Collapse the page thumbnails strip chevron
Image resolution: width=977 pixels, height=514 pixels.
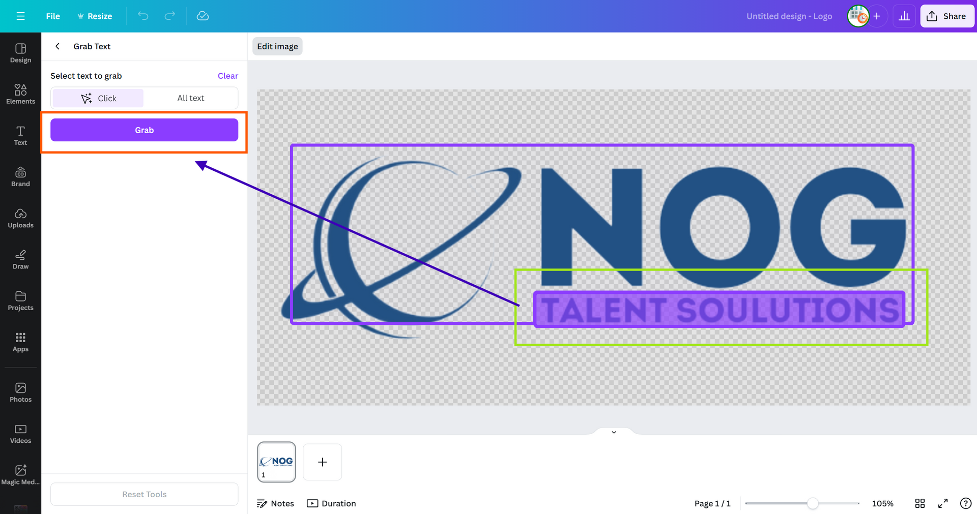[x=614, y=432]
